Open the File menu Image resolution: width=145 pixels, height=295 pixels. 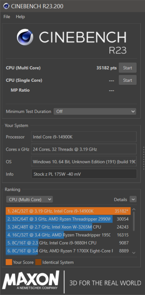click(x=7, y=17)
